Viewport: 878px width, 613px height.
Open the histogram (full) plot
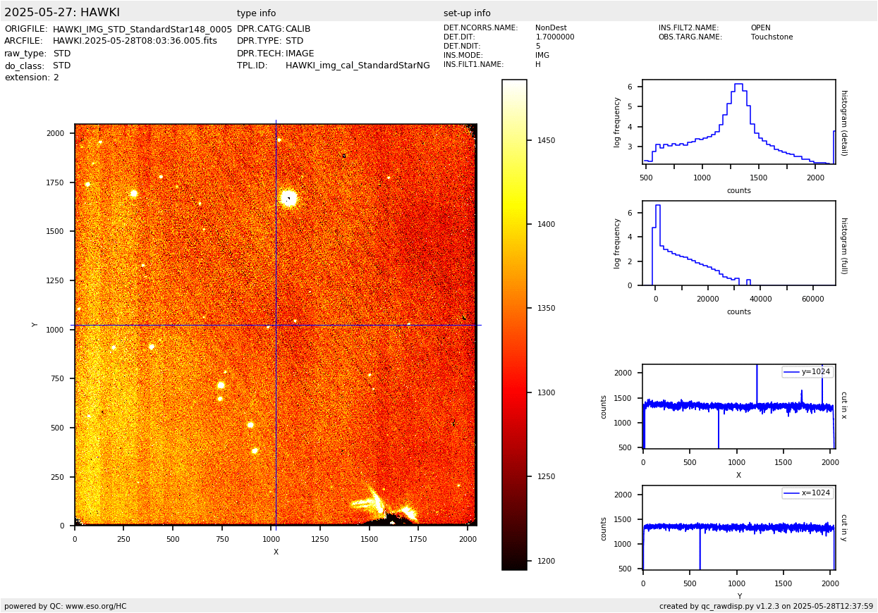[738, 243]
